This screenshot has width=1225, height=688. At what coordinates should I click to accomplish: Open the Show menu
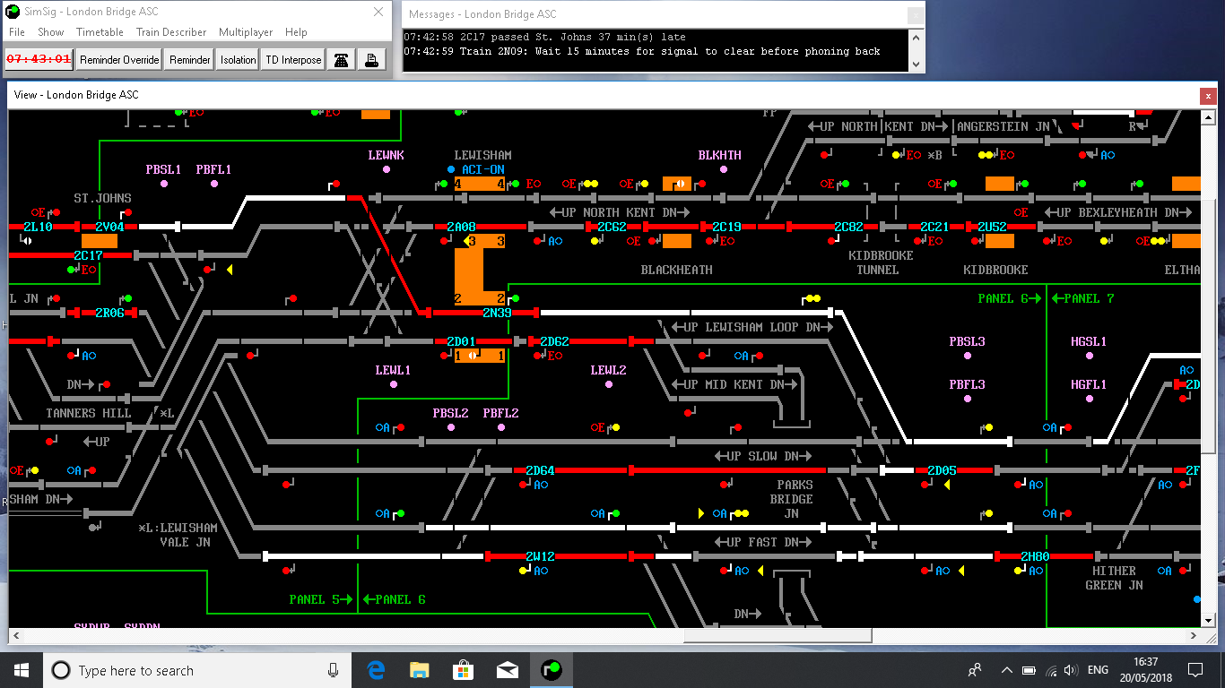[x=51, y=32]
